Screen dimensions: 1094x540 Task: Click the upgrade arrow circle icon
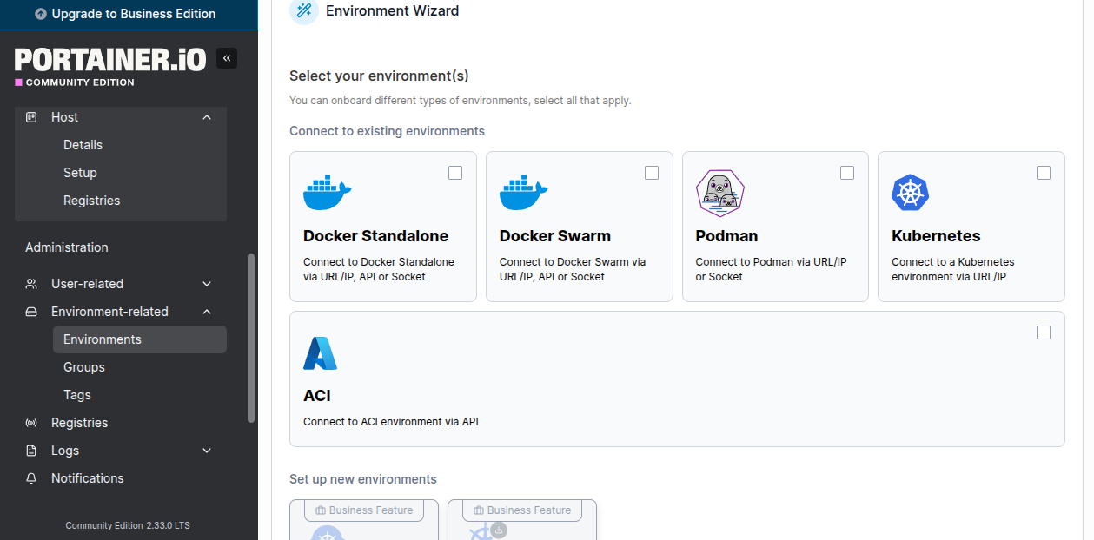[x=41, y=14]
